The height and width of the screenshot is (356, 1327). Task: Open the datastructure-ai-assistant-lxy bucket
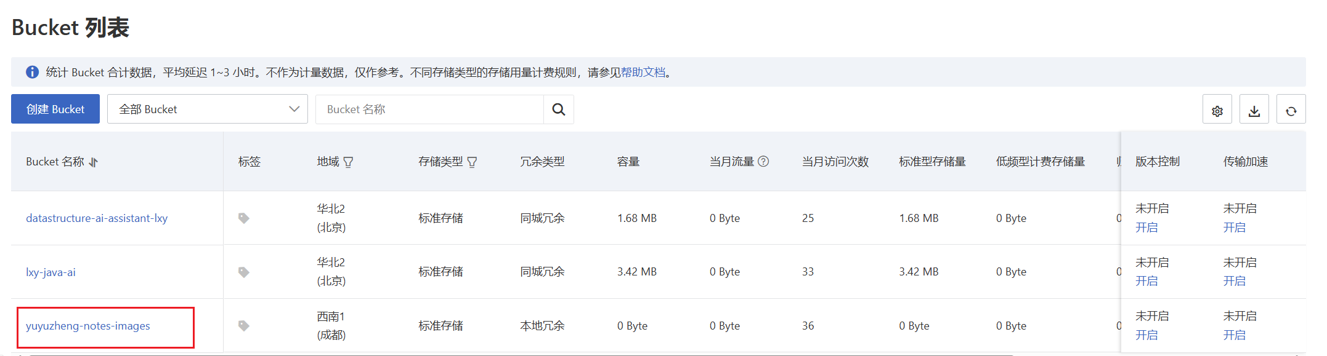tap(97, 218)
